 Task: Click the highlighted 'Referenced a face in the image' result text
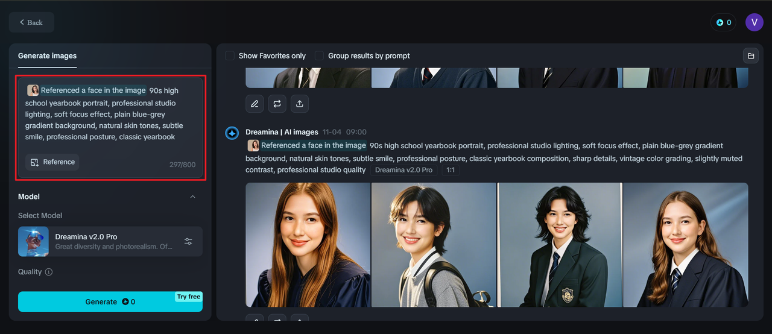click(314, 145)
